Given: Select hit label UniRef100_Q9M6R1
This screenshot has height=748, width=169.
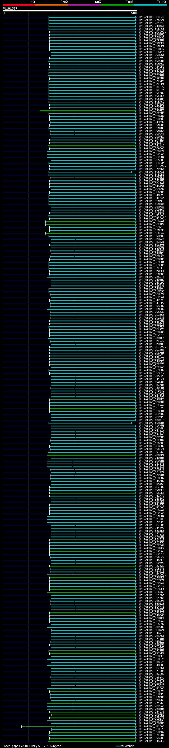Looking at the screenshot, I should pyautogui.click(x=151, y=46).
